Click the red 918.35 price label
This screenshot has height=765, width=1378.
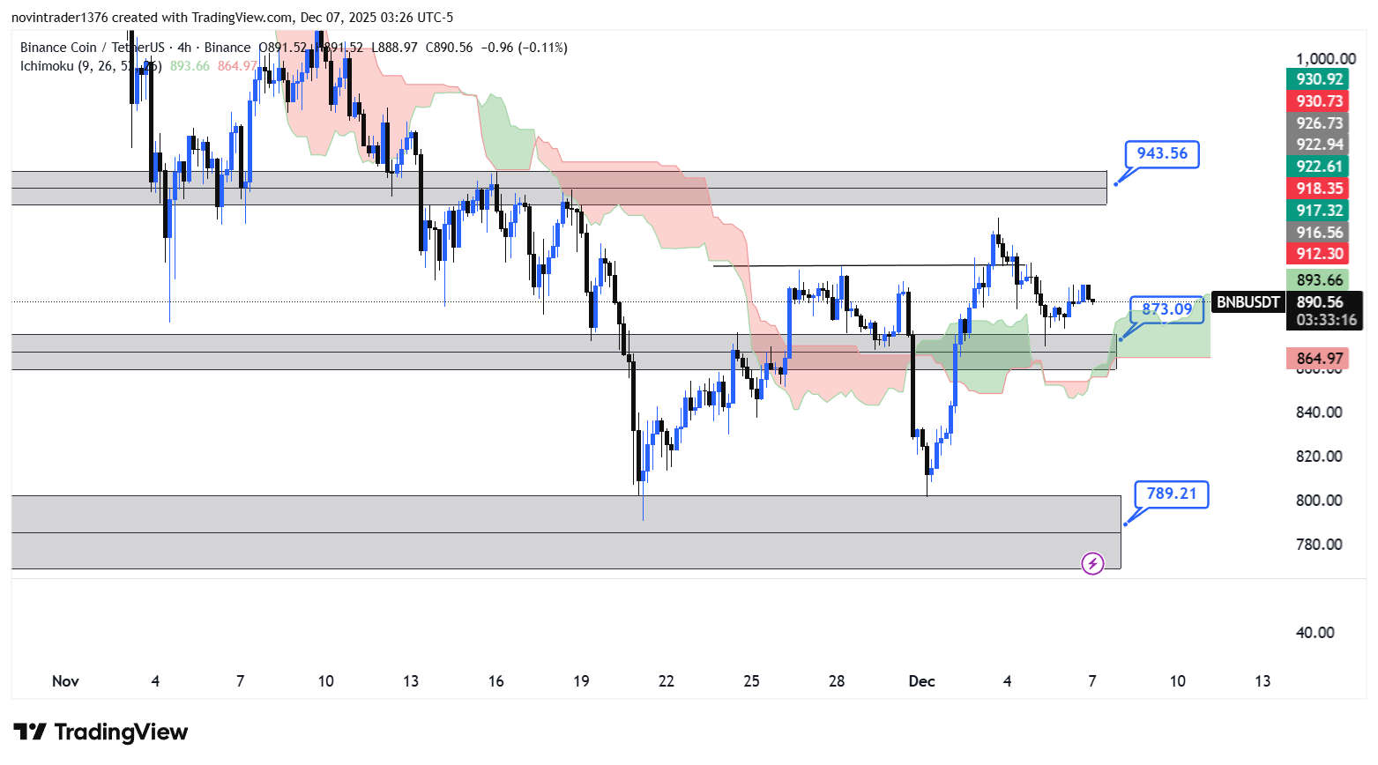[x=1319, y=189]
